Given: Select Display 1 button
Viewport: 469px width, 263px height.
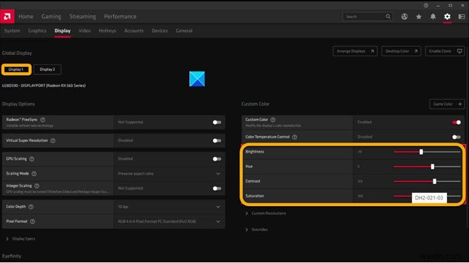Looking at the screenshot, I should click(x=16, y=70).
